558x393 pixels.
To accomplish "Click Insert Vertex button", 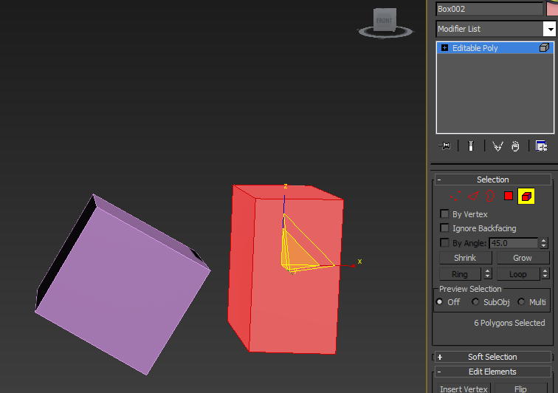I will click(x=464, y=389).
